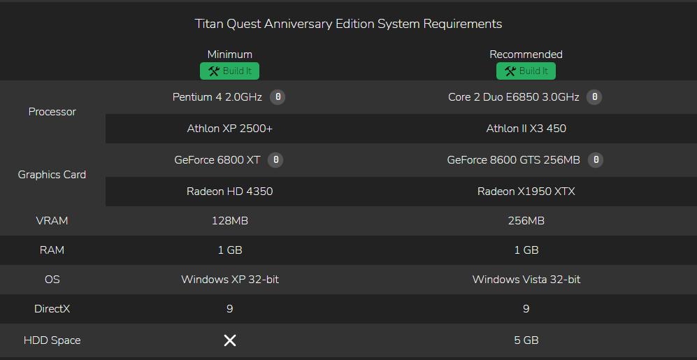Click the zero badge beside GeForce 6800 XT
This screenshot has width=697, height=360.
pos(275,160)
